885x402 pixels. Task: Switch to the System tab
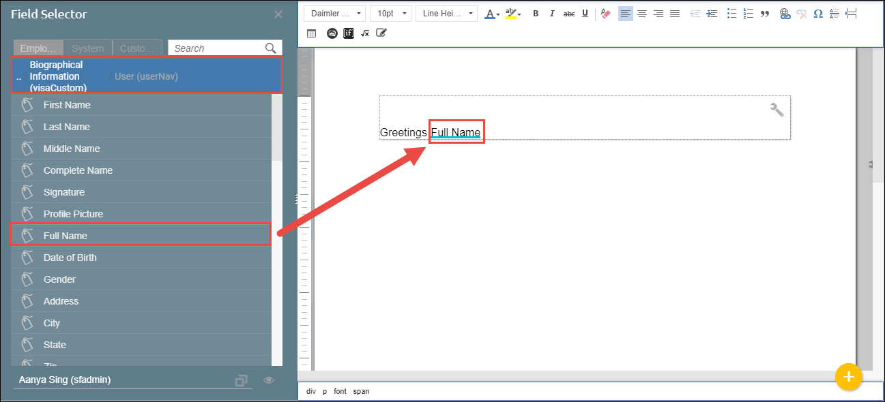88,48
